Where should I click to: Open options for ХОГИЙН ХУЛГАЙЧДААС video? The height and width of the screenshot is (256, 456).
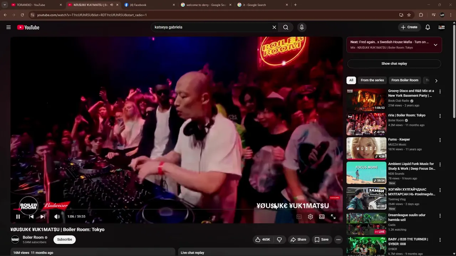click(x=440, y=190)
